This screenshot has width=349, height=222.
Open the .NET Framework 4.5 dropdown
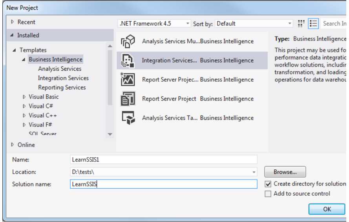pyautogui.click(x=154, y=24)
